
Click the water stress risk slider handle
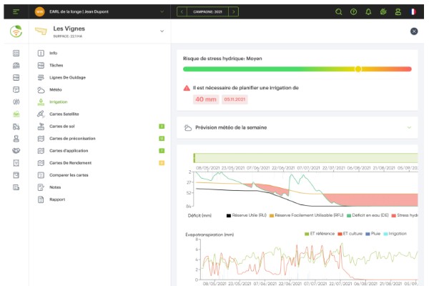358,69
